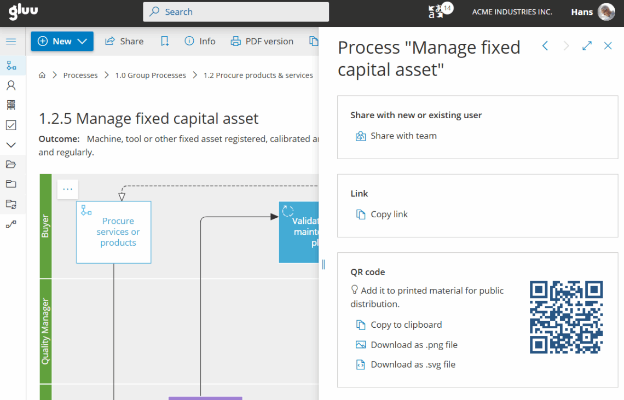Click the home icon in the breadcrumb
This screenshot has height=400, width=624.
click(x=42, y=76)
